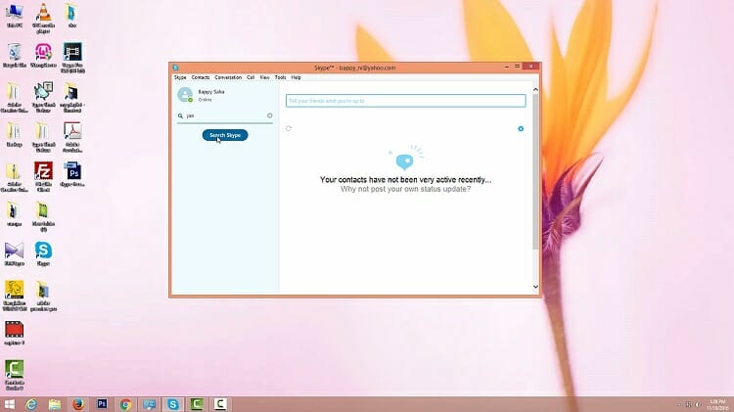The height and width of the screenshot is (412, 734).
Task: Close the Skype window
Action: point(530,67)
